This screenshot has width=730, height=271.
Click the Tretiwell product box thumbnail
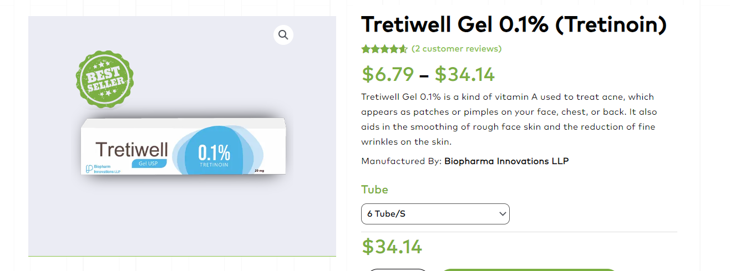point(183,146)
